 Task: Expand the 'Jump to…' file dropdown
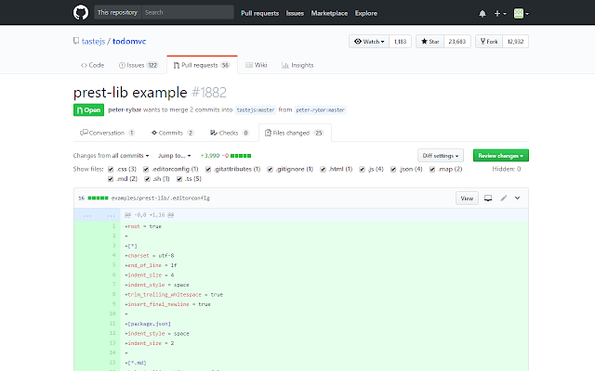(175, 156)
